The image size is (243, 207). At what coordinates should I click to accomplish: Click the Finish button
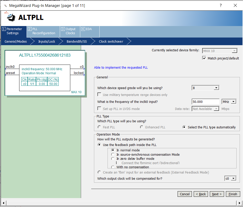[233, 194]
